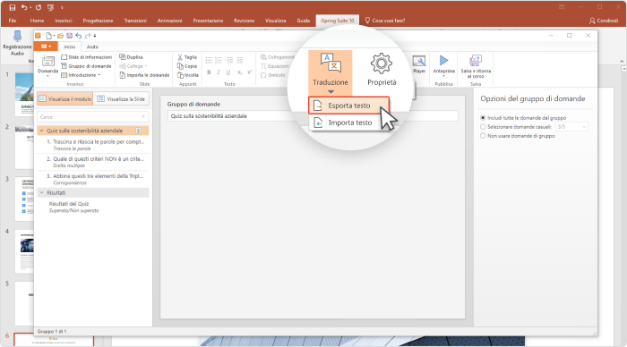This screenshot has height=347, width=627.
Task: Collapse Quiz sulla sostenibilità aziendale group
Action: pos(41,131)
